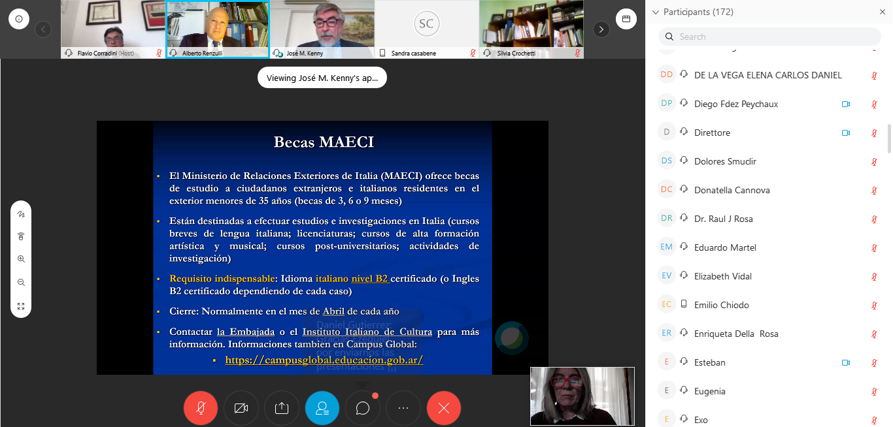Select participant Eduardo Martel
This screenshot has width=893, height=427.
(769, 247)
